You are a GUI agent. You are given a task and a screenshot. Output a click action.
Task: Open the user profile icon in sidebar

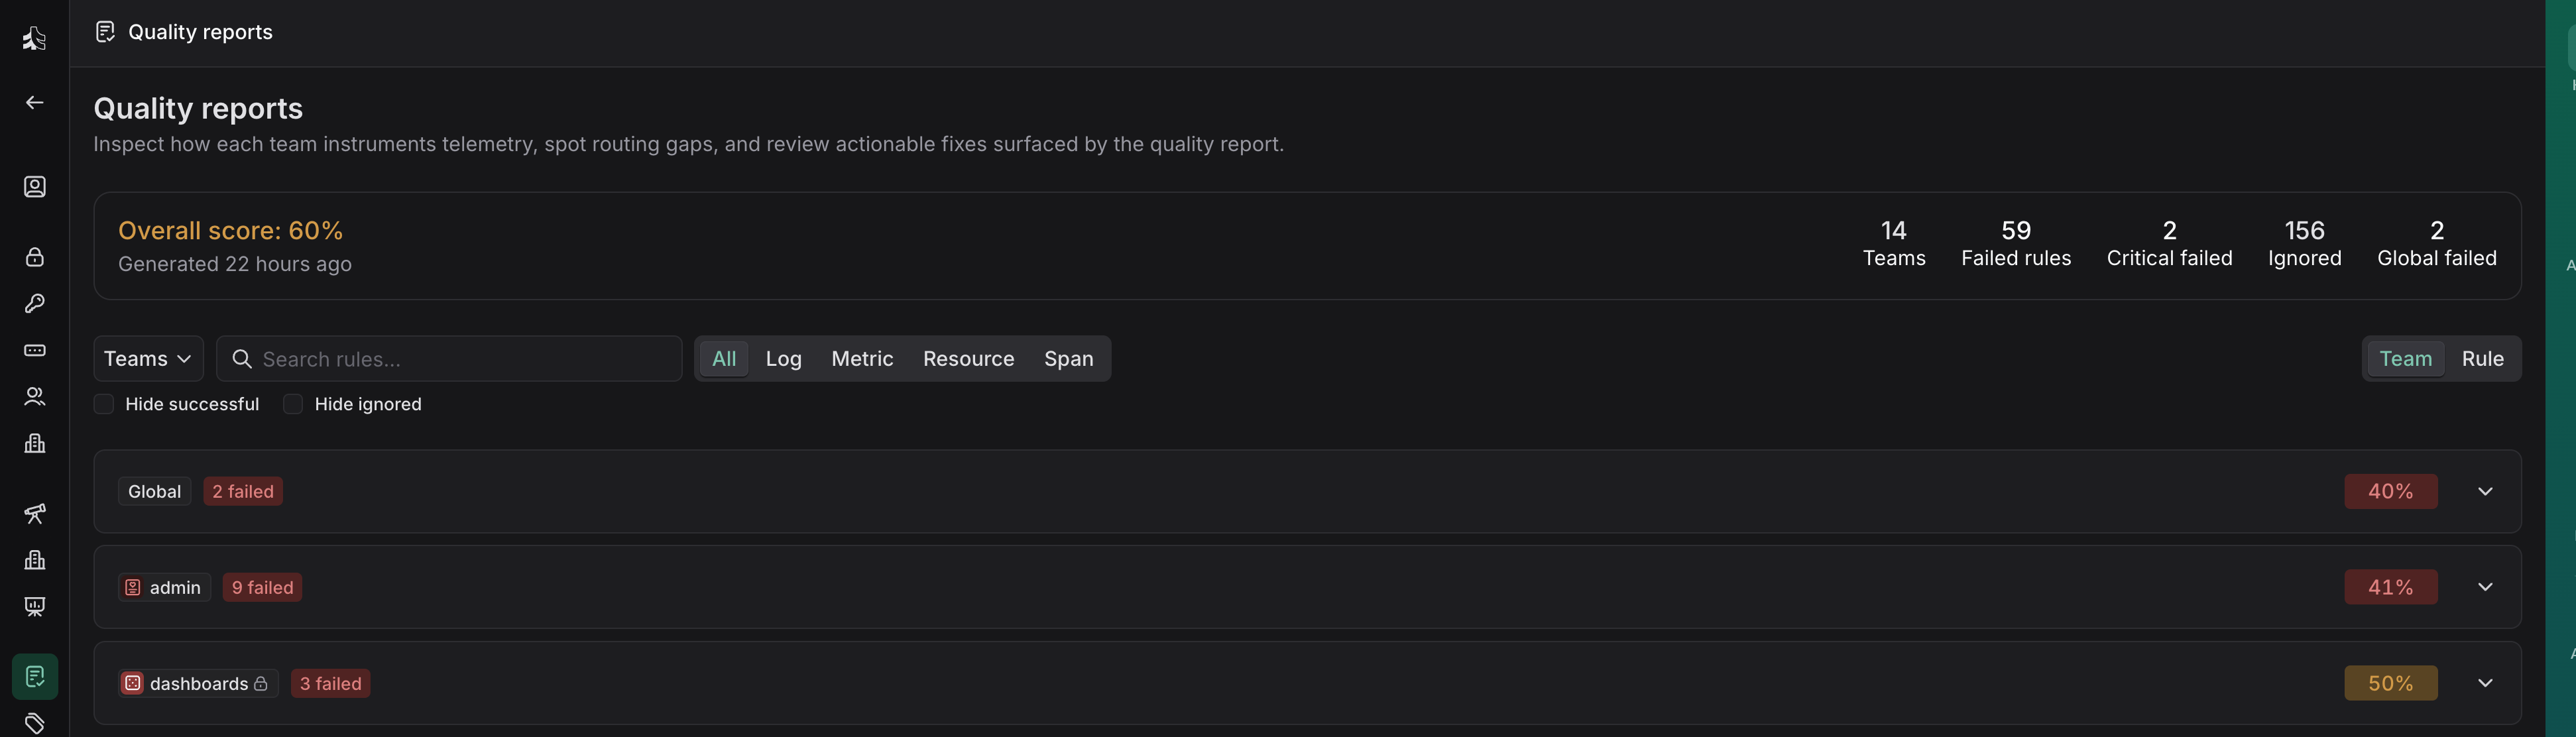[x=34, y=187]
